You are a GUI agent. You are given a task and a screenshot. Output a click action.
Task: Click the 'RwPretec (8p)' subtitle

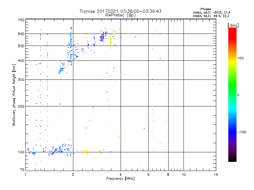pyautogui.click(x=120, y=15)
